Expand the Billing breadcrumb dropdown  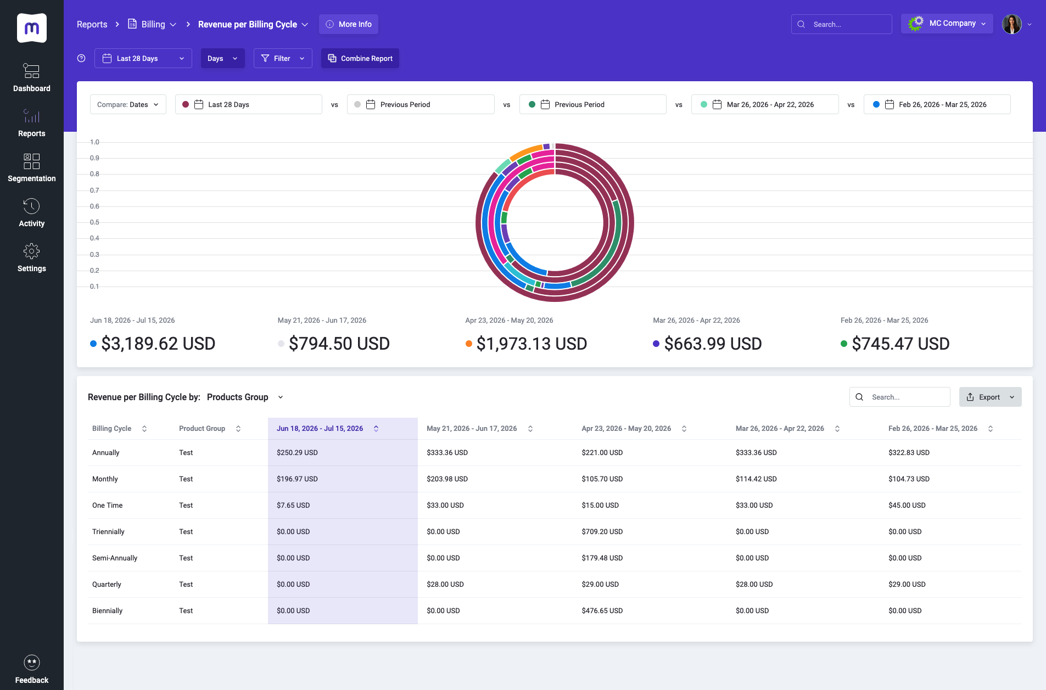click(173, 24)
